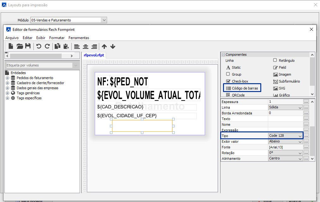Click the new document toolbar icon

(x=11, y=46)
